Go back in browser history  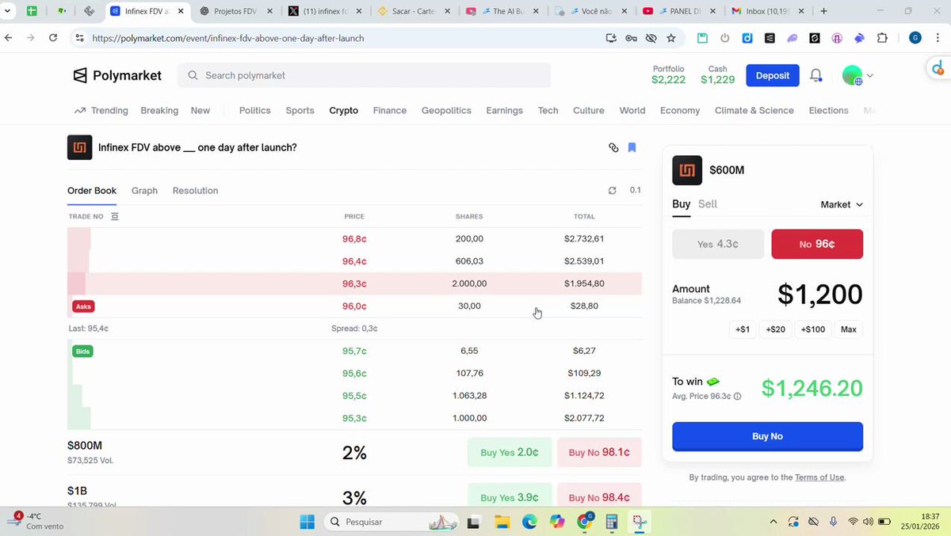10,38
